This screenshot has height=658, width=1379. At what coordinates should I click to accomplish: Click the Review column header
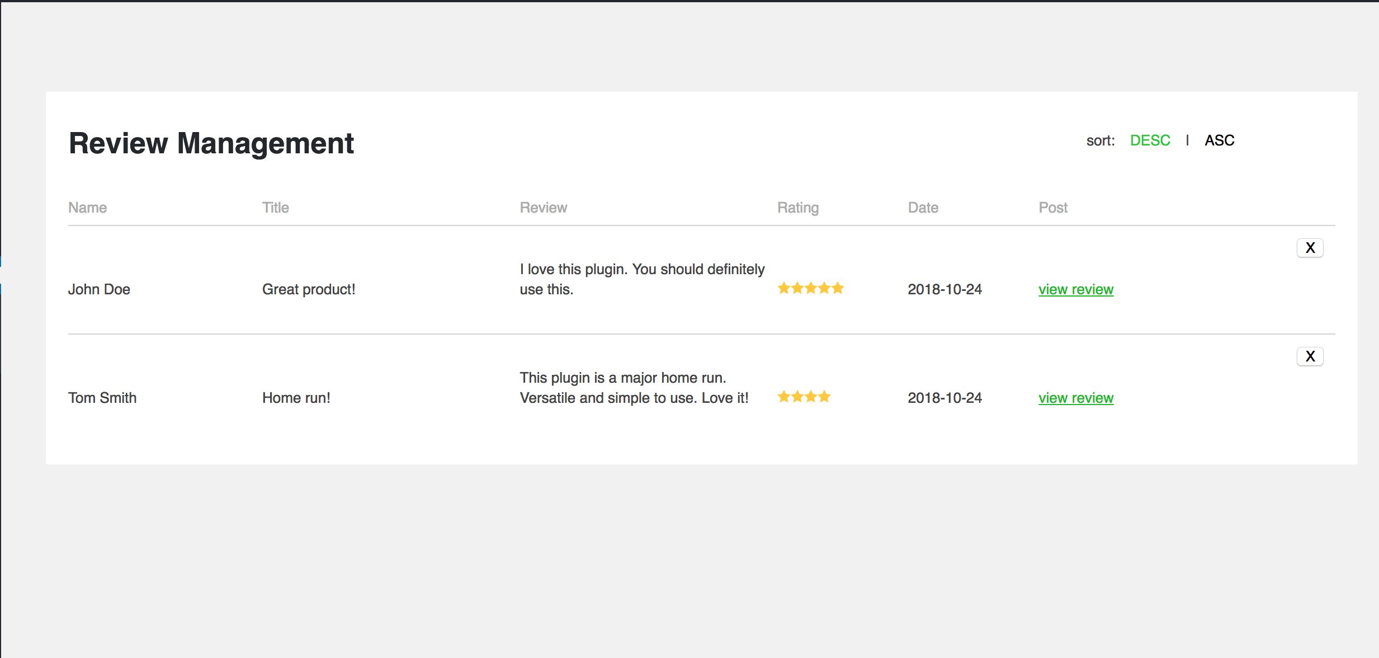click(544, 208)
